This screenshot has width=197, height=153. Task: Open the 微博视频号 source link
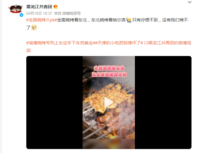pos(72,13)
